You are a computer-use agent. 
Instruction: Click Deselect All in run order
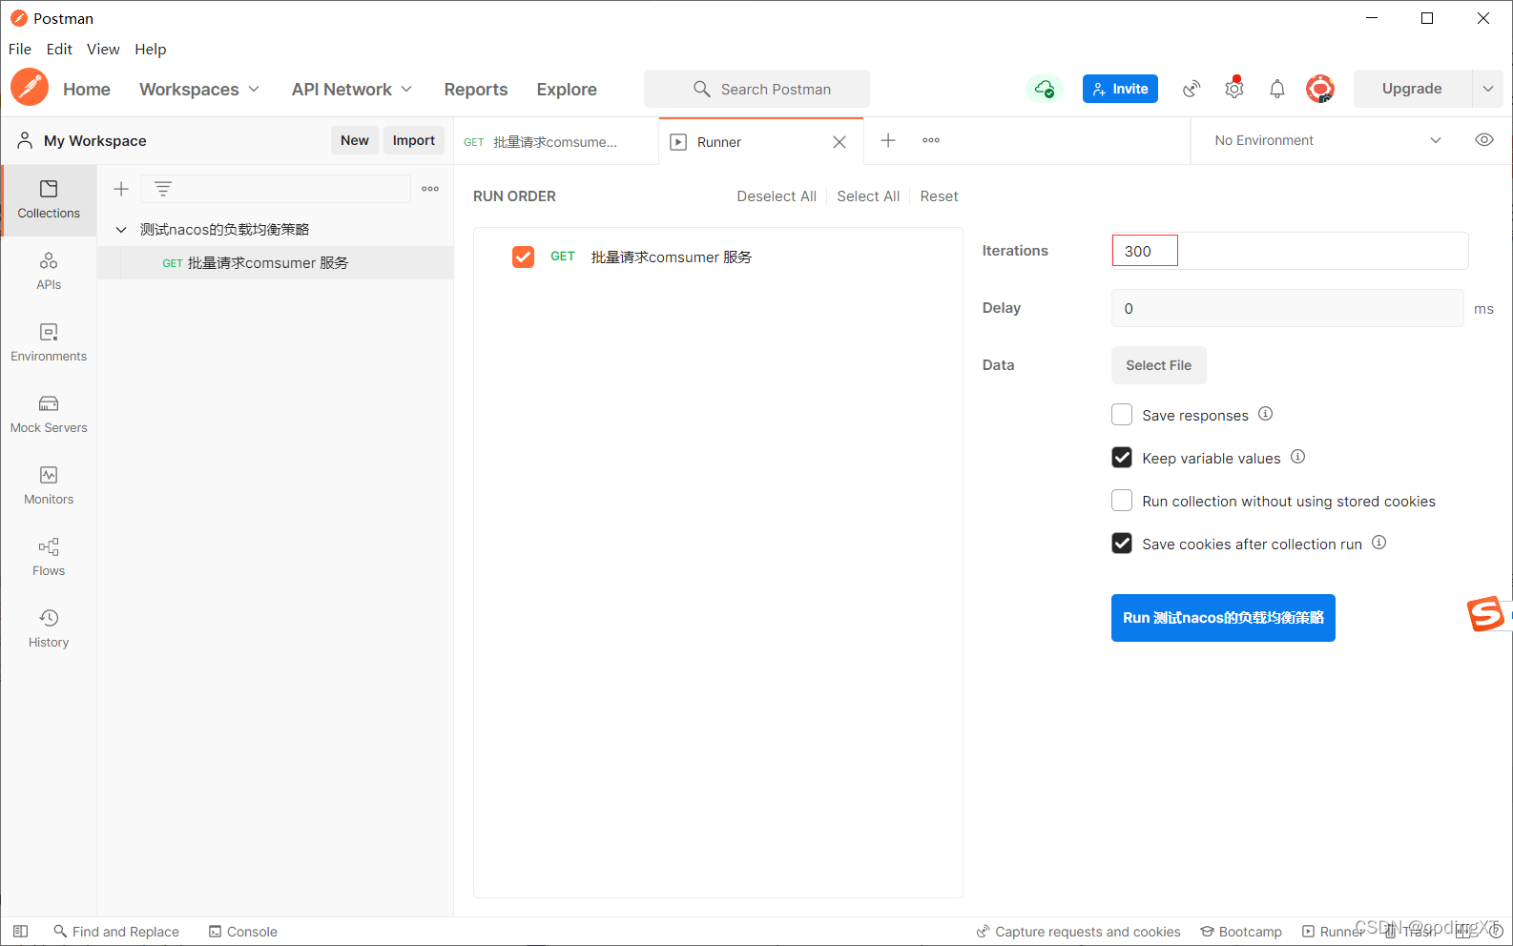[x=777, y=196]
